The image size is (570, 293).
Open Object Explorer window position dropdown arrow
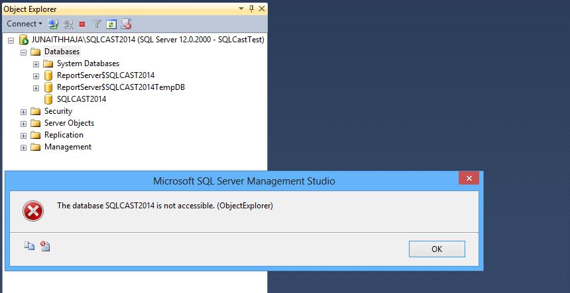(x=241, y=9)
